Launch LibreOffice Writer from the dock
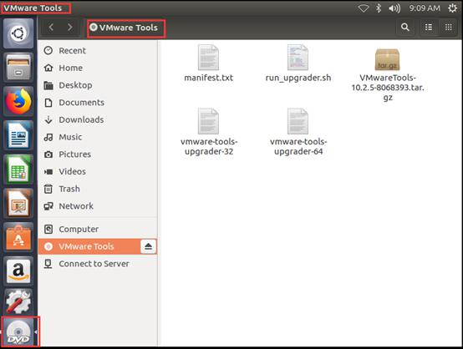This screenshot has width=463, height=349. (x=18, y=135)
